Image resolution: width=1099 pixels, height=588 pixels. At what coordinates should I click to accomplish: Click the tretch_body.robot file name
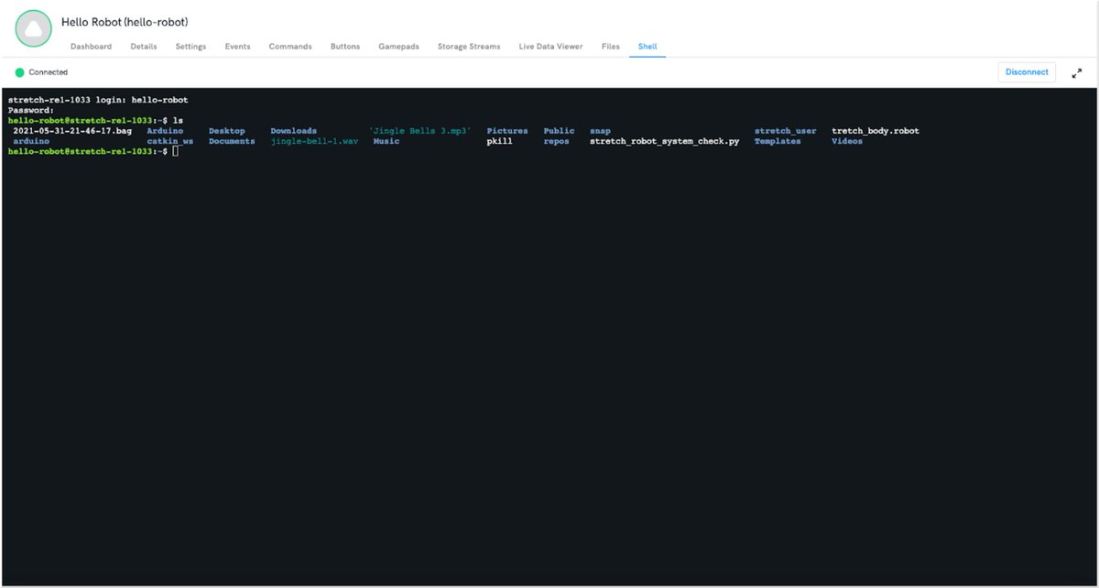click(876, 131)
